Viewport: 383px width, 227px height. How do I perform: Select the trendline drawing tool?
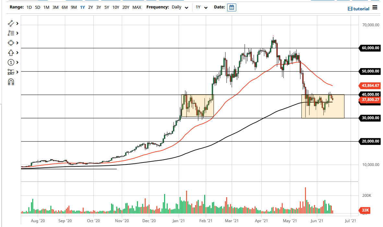[x=11, y=23]
